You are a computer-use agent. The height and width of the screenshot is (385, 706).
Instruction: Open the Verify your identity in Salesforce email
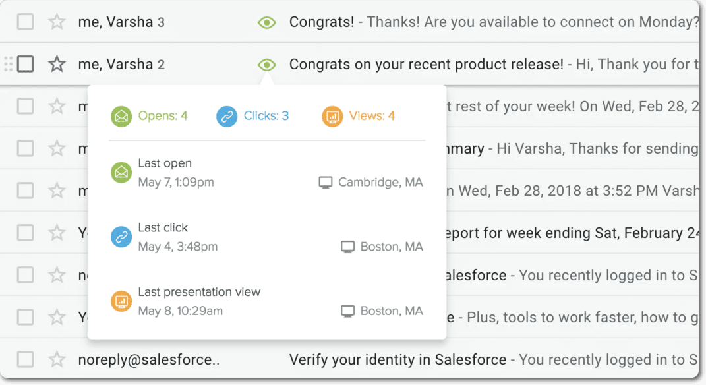(x=397, y=360)
